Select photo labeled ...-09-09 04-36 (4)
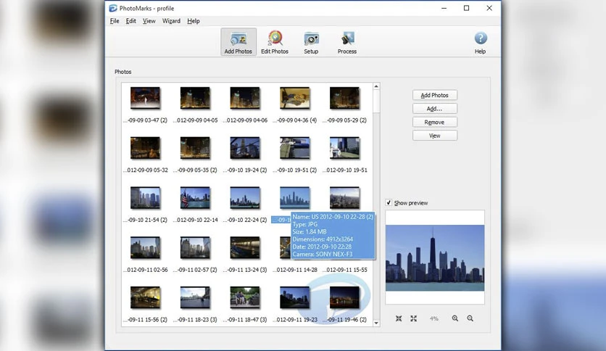This screenshot has height=351, width=606. pyautogui.click(x=295, y=98)
